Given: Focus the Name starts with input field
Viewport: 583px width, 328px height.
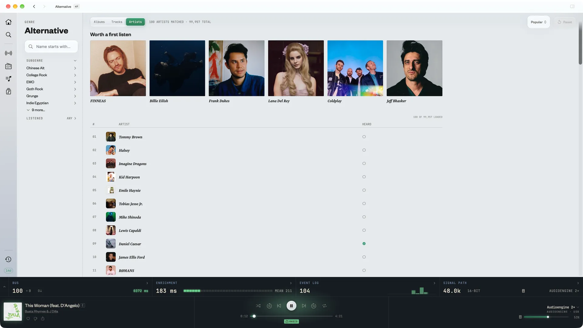Looking at the screenshot, I should pyautogui.click(x=51, y=47).
